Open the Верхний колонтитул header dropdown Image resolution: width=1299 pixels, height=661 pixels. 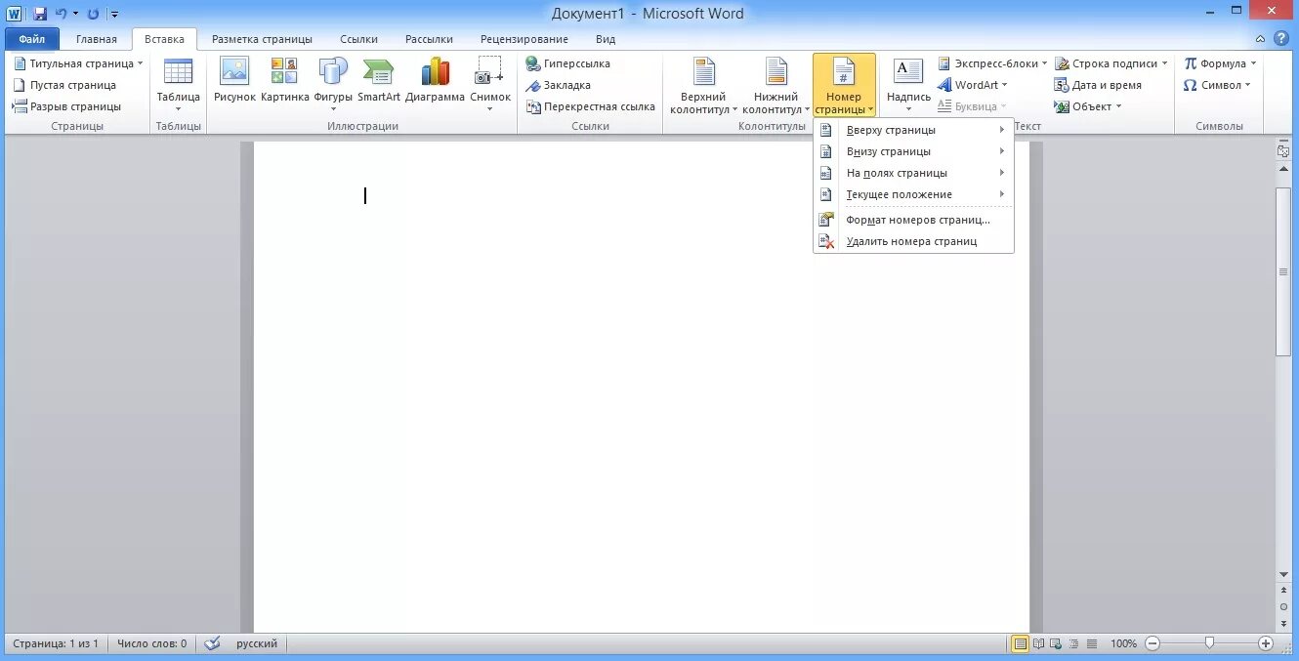tap(704, 85)
